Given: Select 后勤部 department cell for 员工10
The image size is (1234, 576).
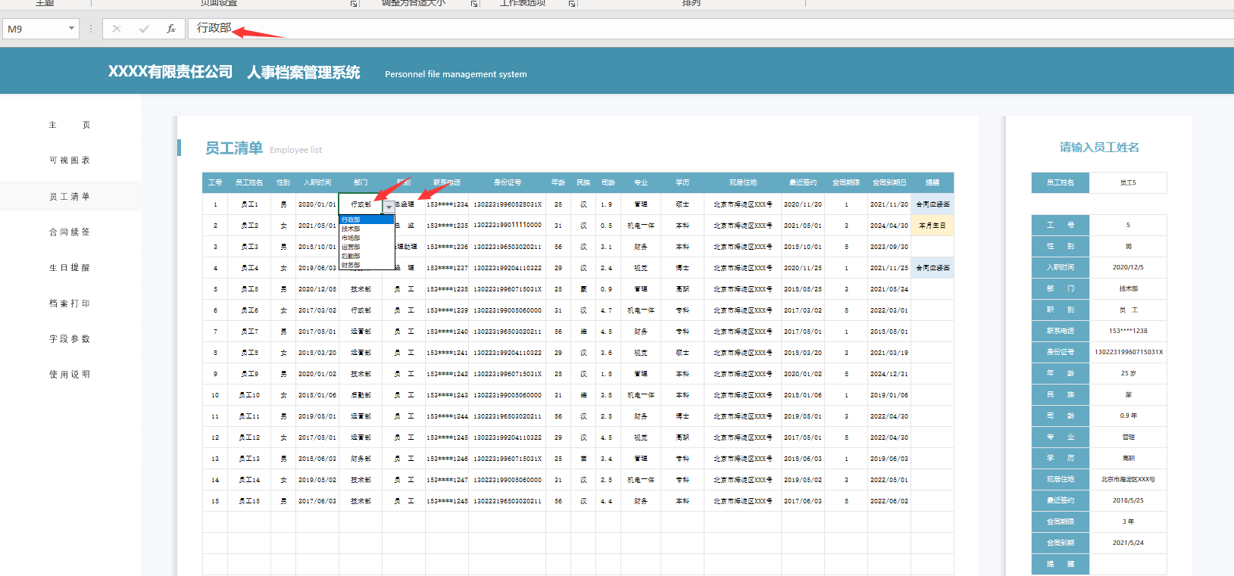Looking at the screenshot, I should tap(361, 395).
